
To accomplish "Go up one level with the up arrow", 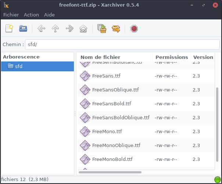I will coord(55,29).
